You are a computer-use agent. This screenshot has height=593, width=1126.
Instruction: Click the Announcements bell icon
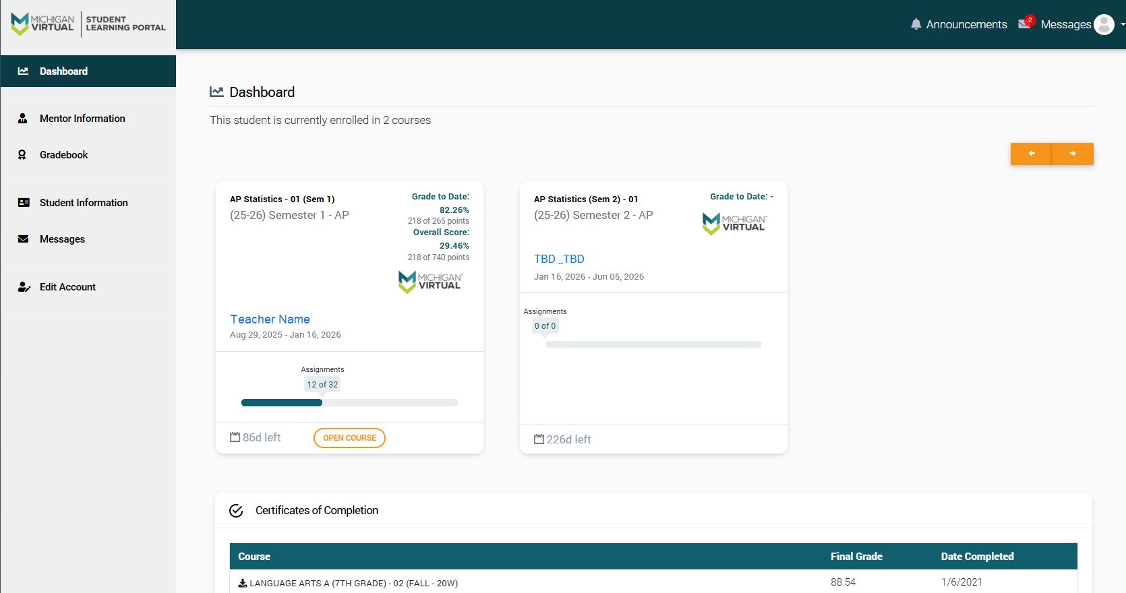click(x=916, y=24)
